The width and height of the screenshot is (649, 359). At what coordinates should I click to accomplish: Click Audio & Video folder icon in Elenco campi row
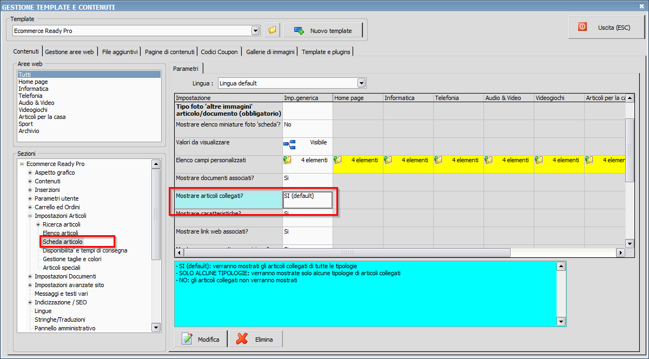click(489, 160)
